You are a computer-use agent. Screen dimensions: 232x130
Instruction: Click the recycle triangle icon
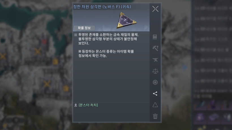[x=155, y=105]
